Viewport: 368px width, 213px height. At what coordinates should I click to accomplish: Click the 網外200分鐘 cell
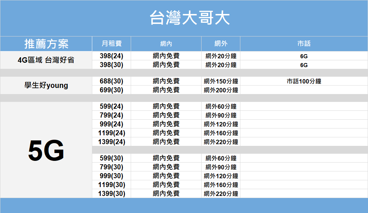tap(221, 90)
